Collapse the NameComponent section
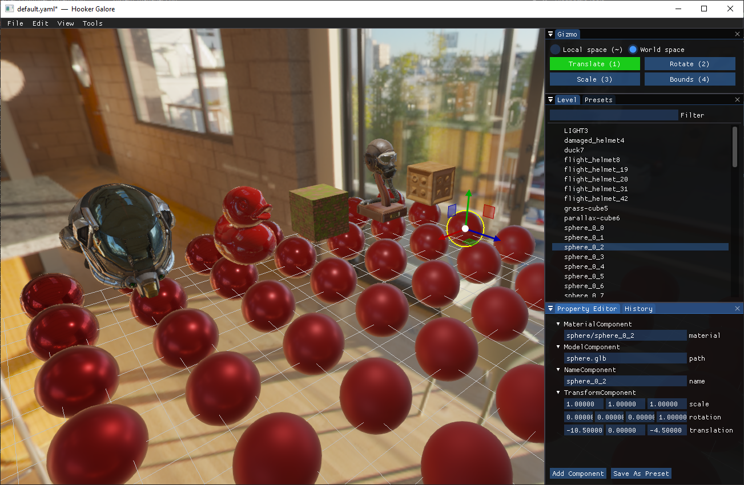 coord(558,370)
